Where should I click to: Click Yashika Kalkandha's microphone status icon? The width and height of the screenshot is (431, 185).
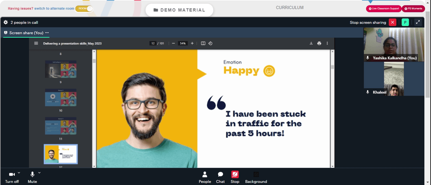pos(368,58)
